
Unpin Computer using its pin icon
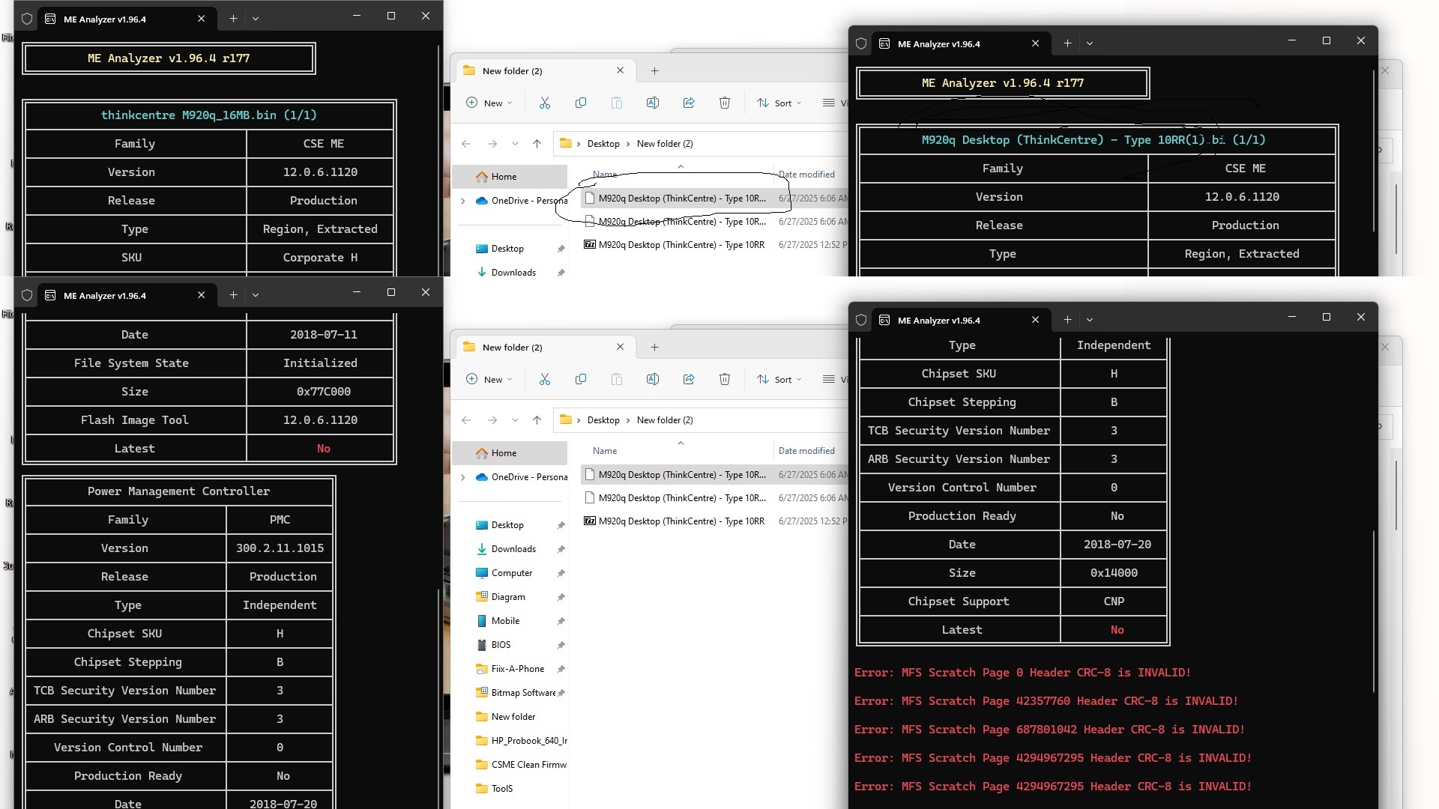pyautogui.click(x=561, y=574)
